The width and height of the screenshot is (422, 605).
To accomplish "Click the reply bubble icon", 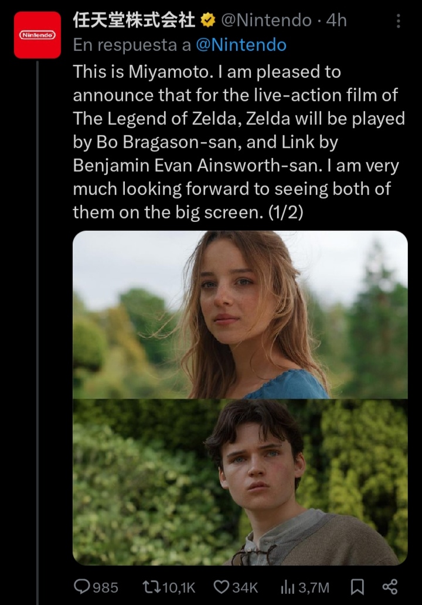I will pos(81,586).
